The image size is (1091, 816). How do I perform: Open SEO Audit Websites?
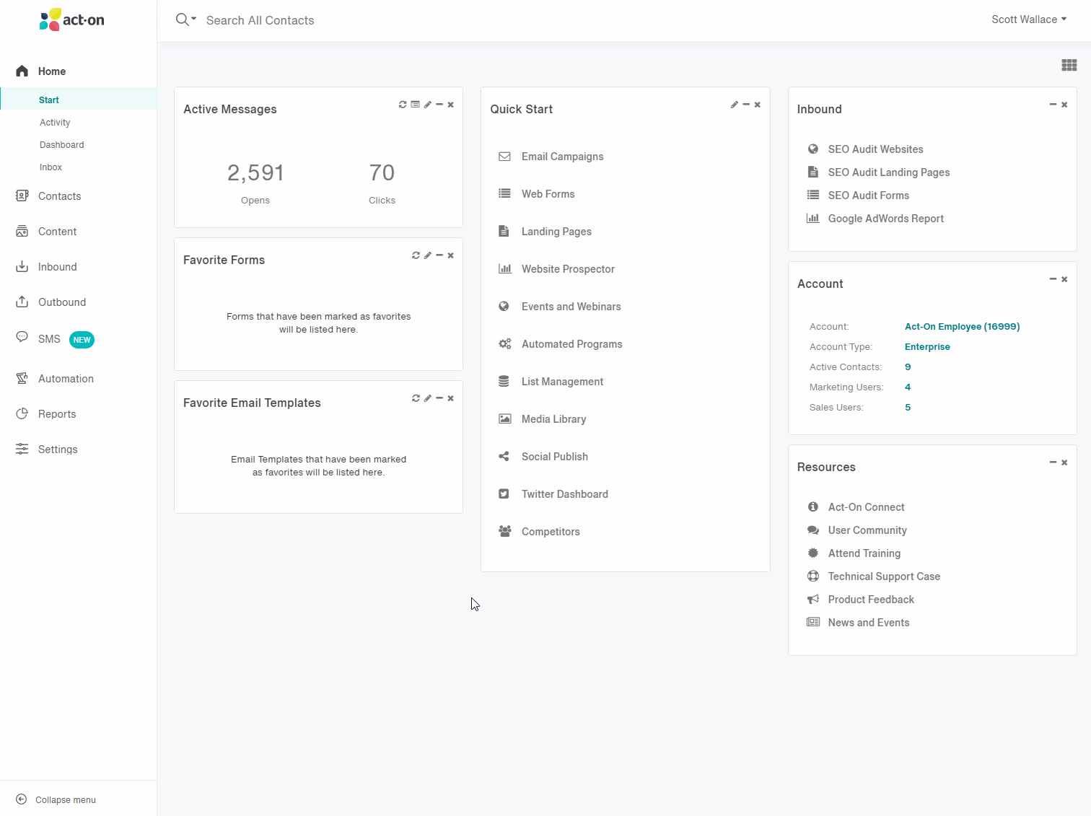pos(864,149)
